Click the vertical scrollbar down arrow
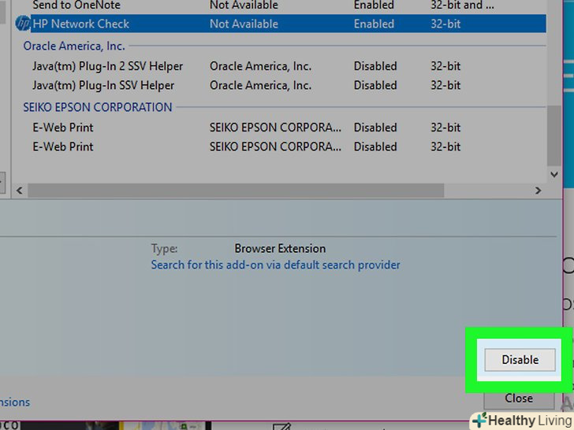The height and width of the screenshot is (430, 574). point(554,174)
